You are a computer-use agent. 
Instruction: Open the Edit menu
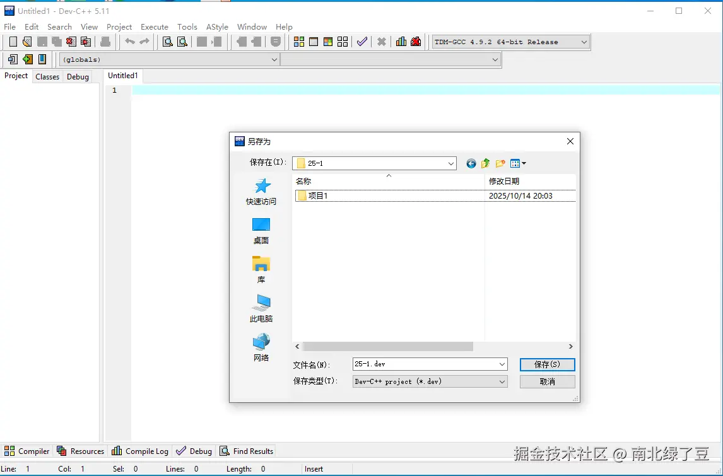[32, 26]
